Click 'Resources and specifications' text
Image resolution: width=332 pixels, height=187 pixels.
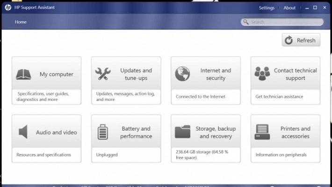point(43,155)
